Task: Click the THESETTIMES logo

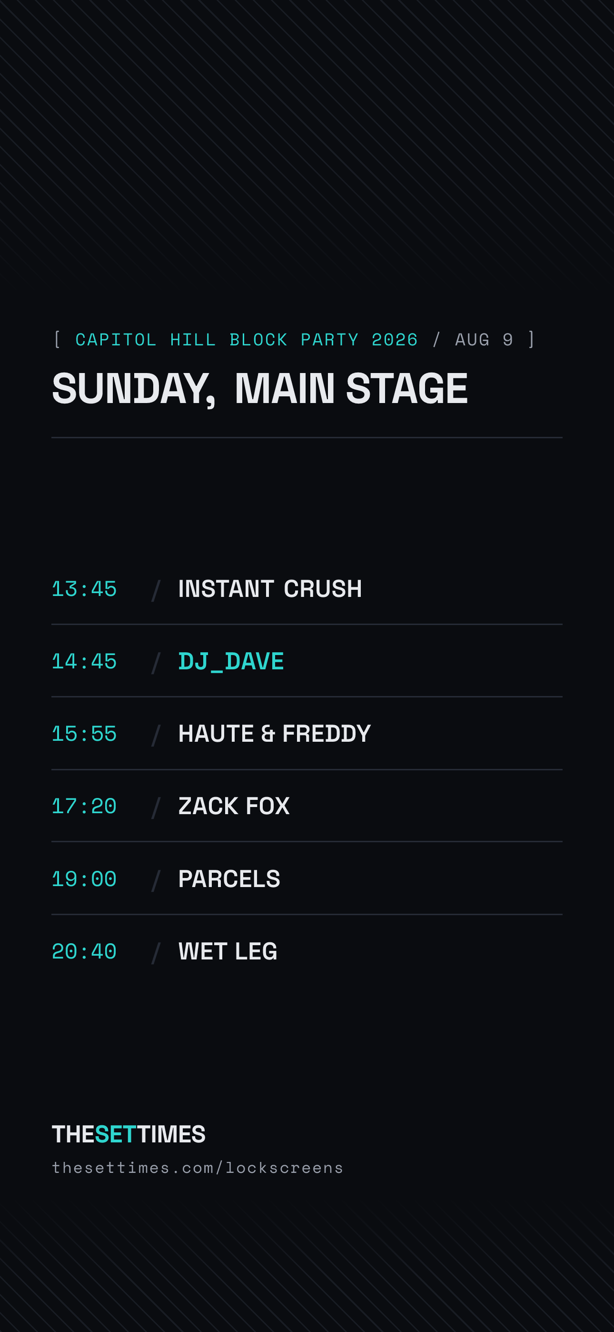Action: [x=129, y=1134]
